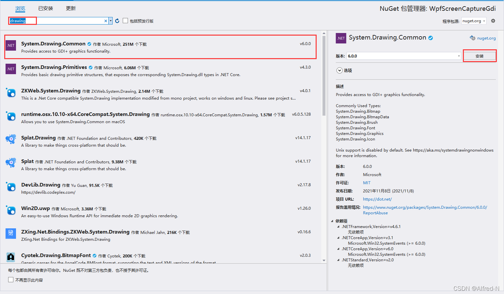Click the package list scroll up arrow

click(324, 33)
